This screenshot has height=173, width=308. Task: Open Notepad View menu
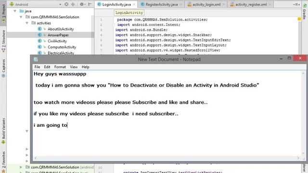point(74,67)
